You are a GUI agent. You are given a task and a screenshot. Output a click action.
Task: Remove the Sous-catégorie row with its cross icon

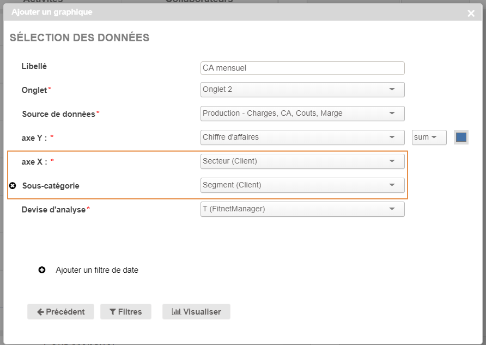pos(13,186)
